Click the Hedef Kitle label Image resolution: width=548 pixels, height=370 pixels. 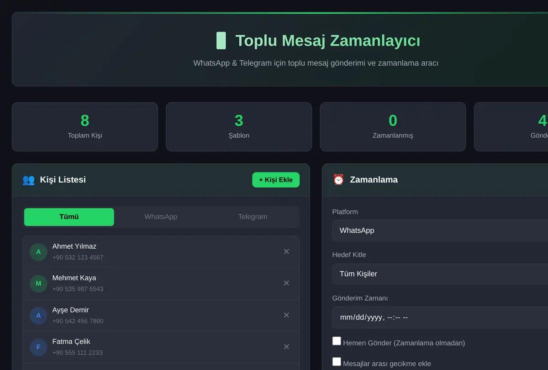(349, 255)
